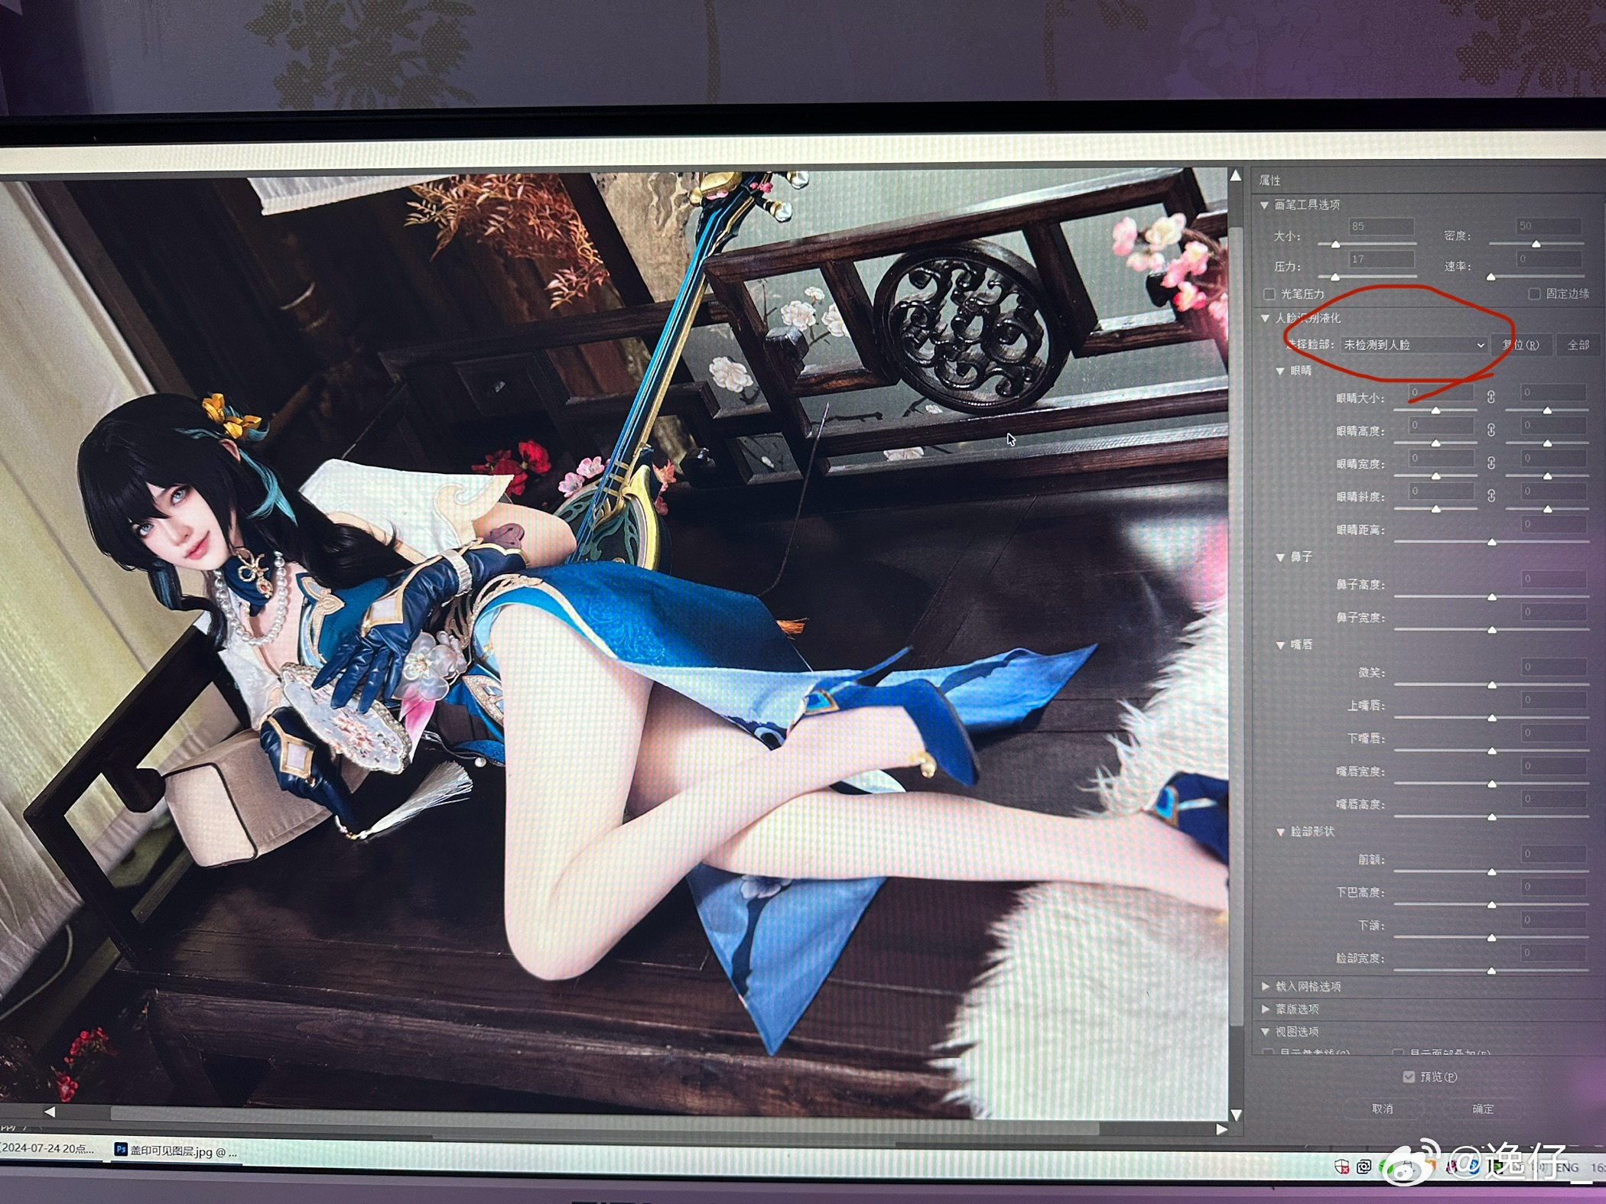Click the brush 大小 slider handle

tap(1335, 245)
